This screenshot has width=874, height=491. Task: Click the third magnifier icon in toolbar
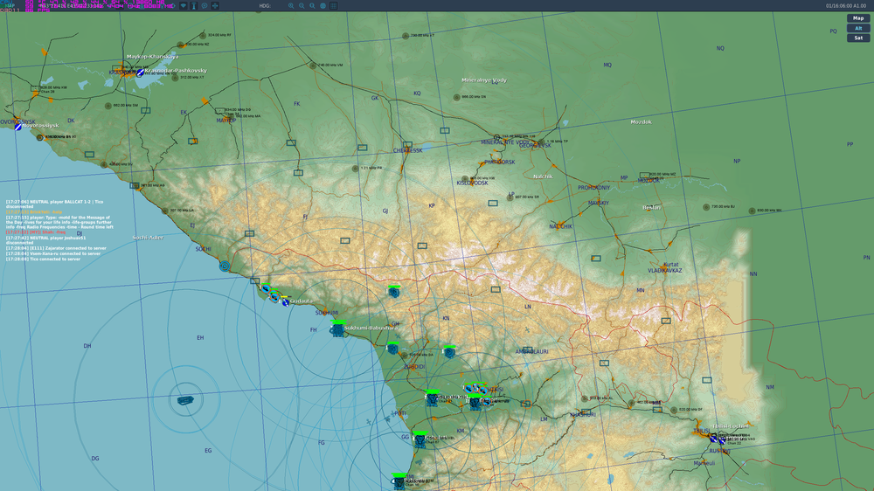312,5
